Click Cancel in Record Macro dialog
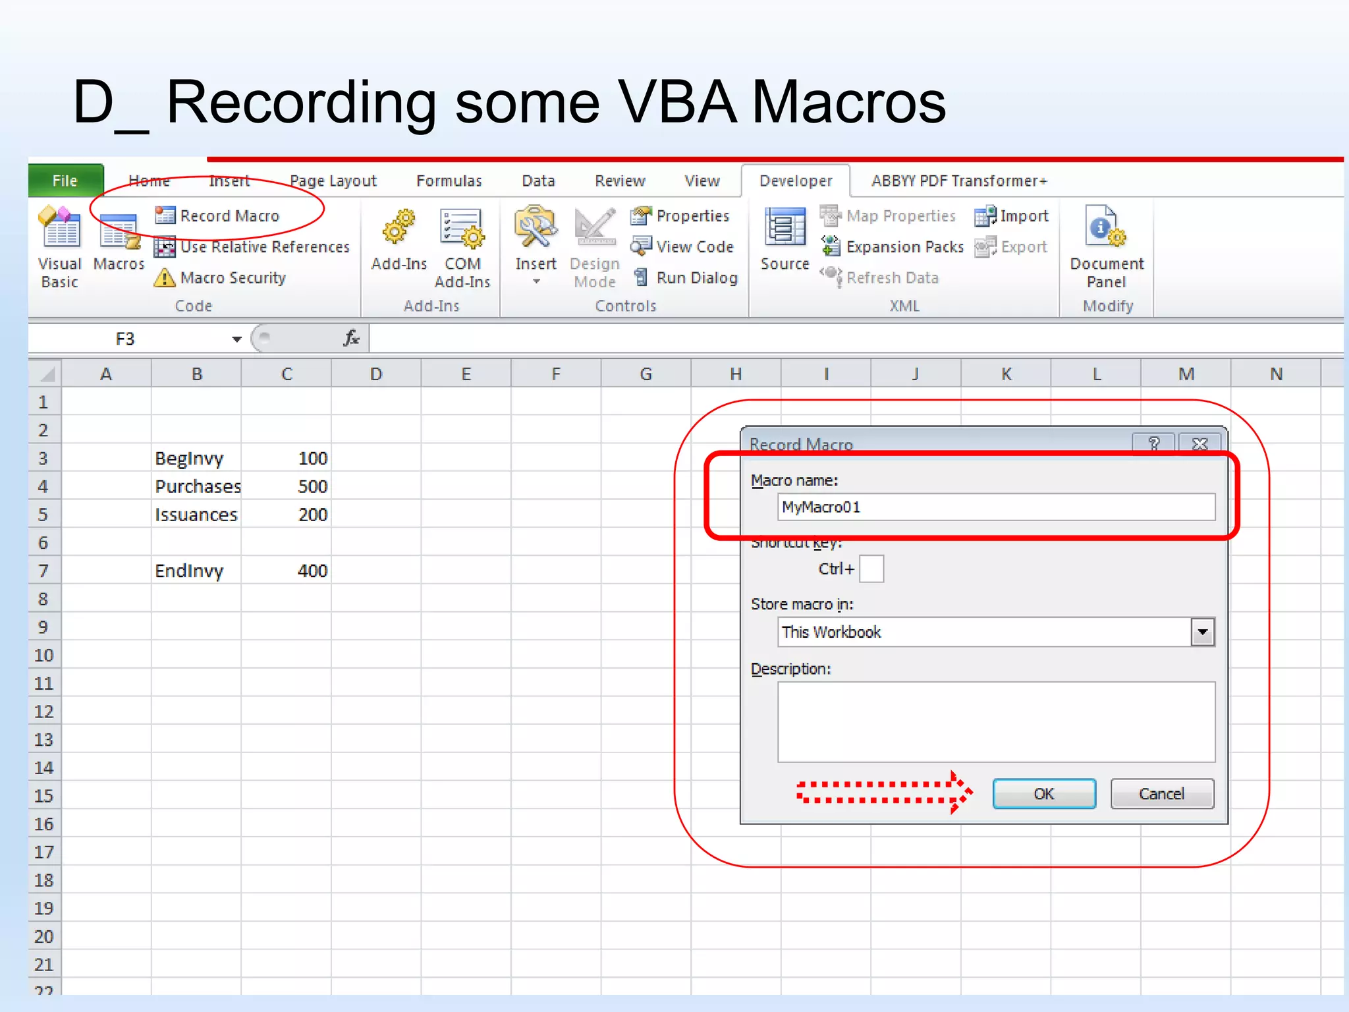The width and height of the screenshot is (1349, 1012). pyautogui.click(x=1161, y=794)
